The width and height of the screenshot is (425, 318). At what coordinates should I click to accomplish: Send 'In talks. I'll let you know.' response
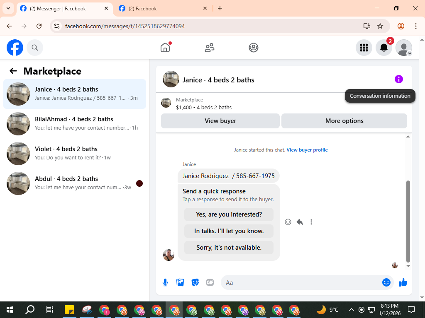[229, 231]
